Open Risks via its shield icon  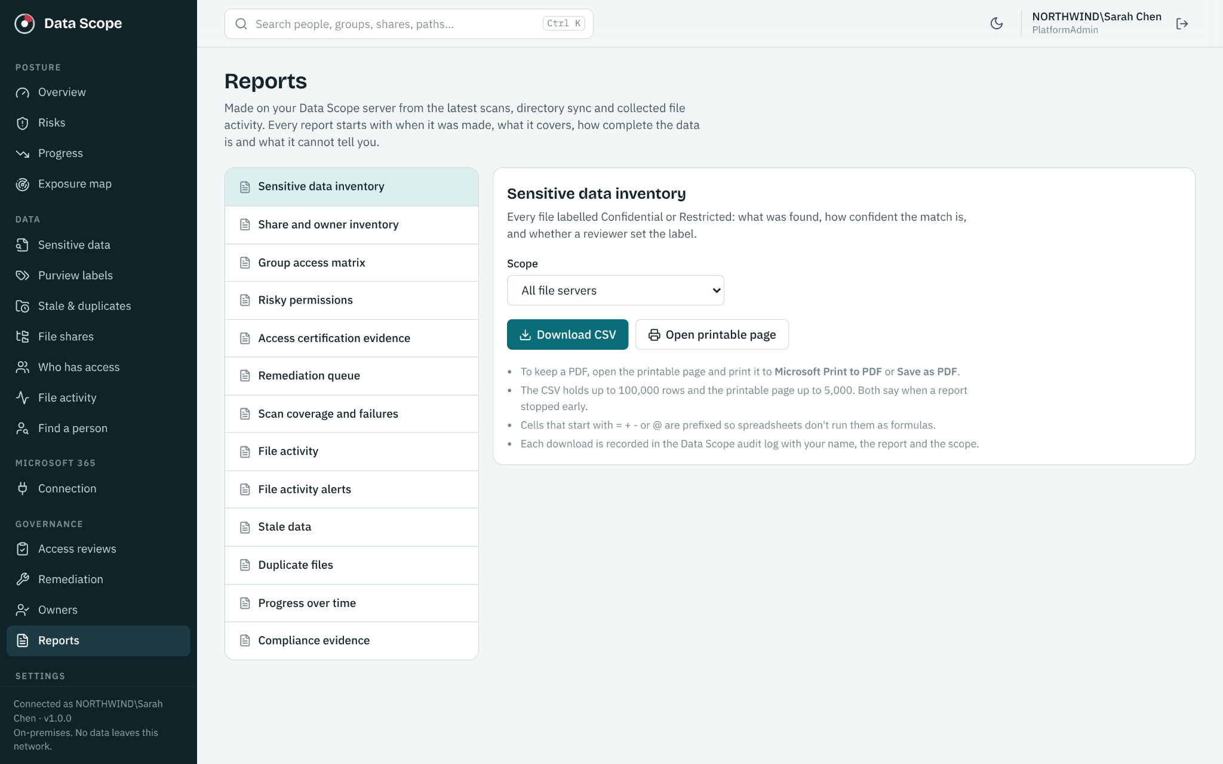(x=23, y=123)
